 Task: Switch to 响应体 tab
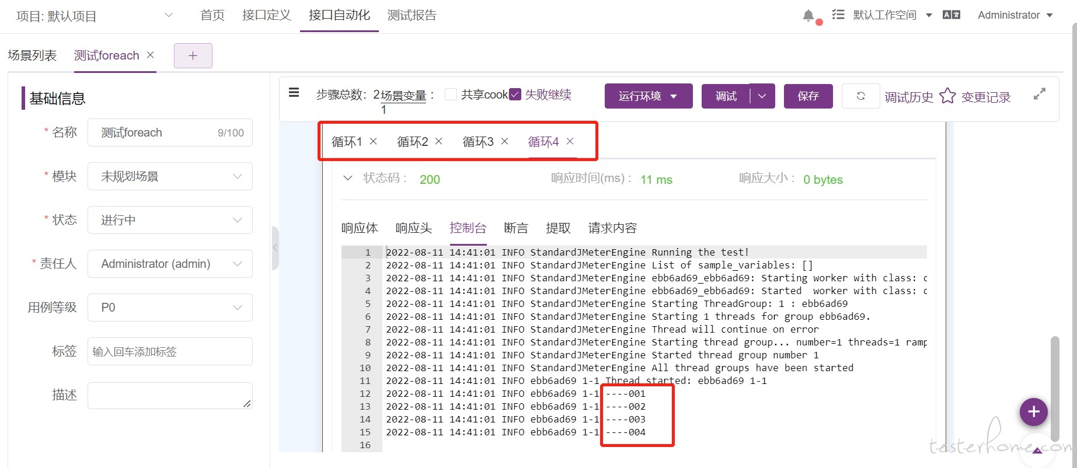pyautogui.click(x=360, y=228)
